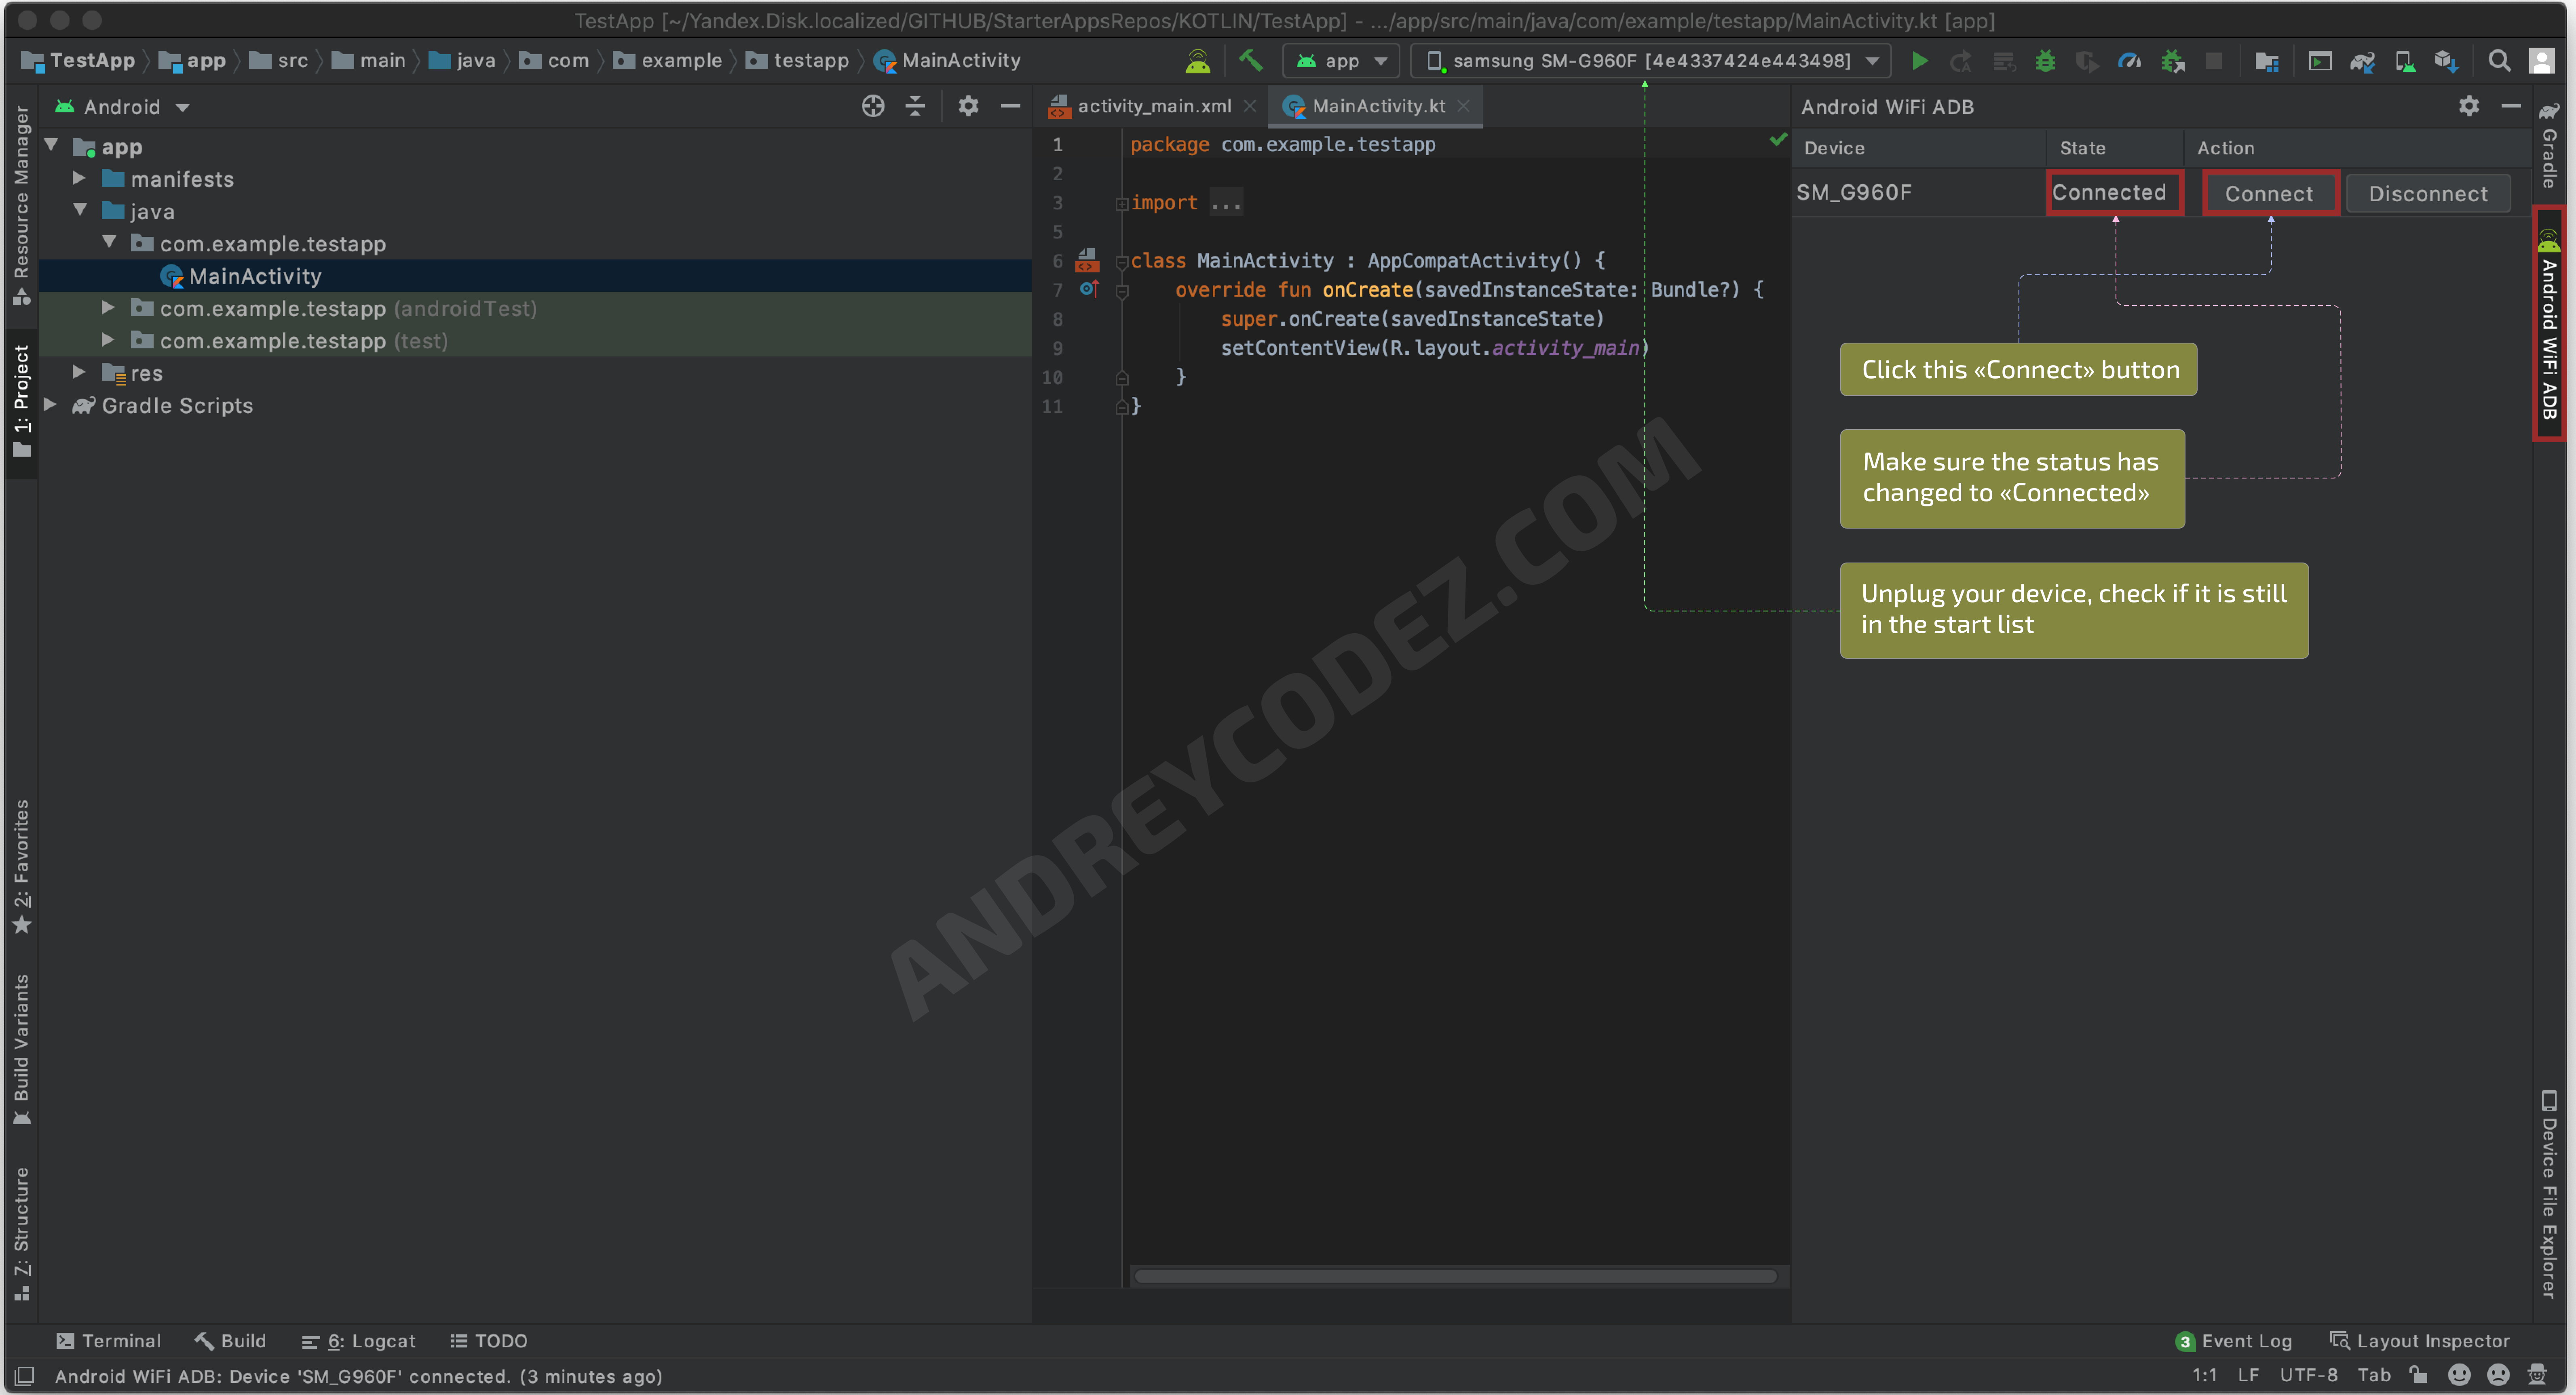
Task: Close the MainActivity.kt tab
Action: pyautogui.click(x=1464, y=106)
